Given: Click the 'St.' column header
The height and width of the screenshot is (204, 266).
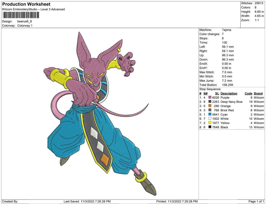Looking at the screenshot, I should pos(217,93).
